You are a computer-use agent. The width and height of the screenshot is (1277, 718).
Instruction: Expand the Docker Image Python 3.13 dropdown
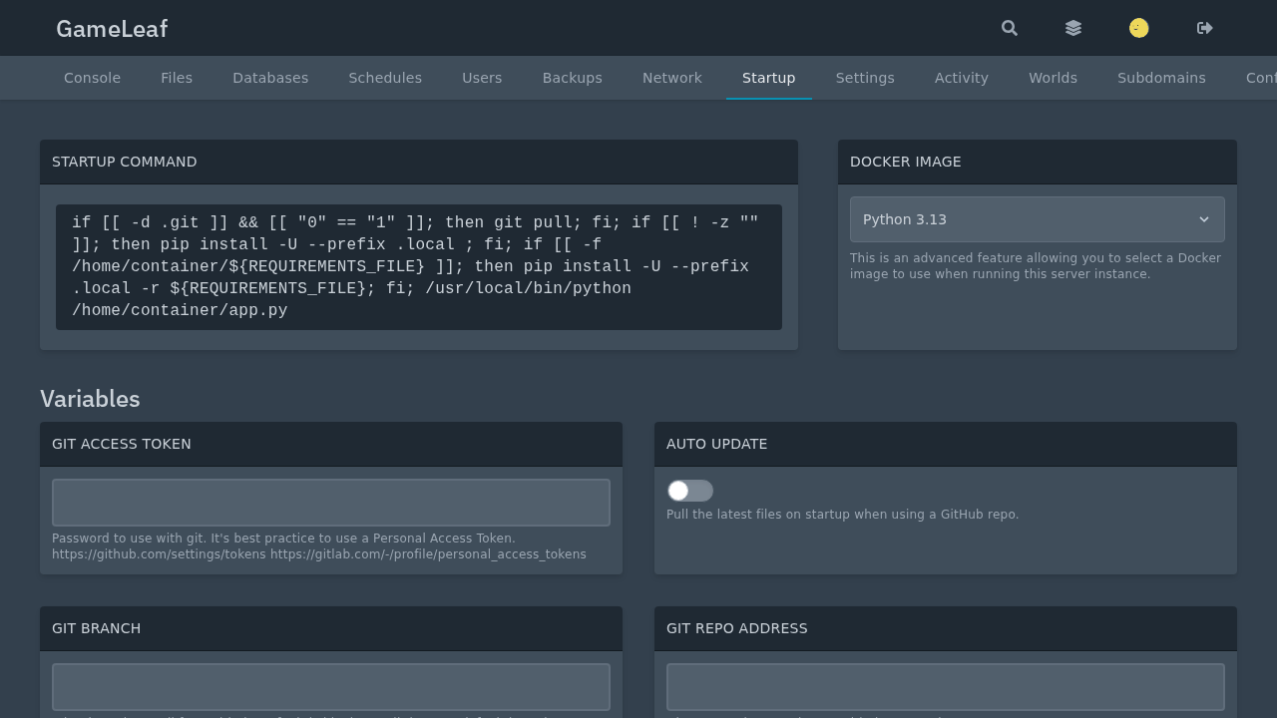pyautogui.click(x=1038, y=219)
